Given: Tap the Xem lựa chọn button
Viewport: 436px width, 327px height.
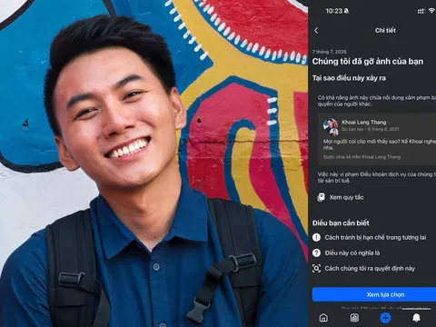Looking at the screenshot, I should [374, 294].
